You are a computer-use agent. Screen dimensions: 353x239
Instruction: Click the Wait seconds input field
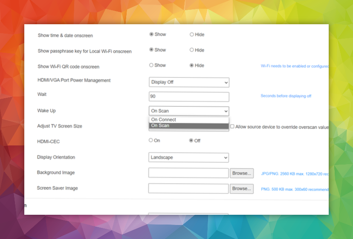coord(189,97)
